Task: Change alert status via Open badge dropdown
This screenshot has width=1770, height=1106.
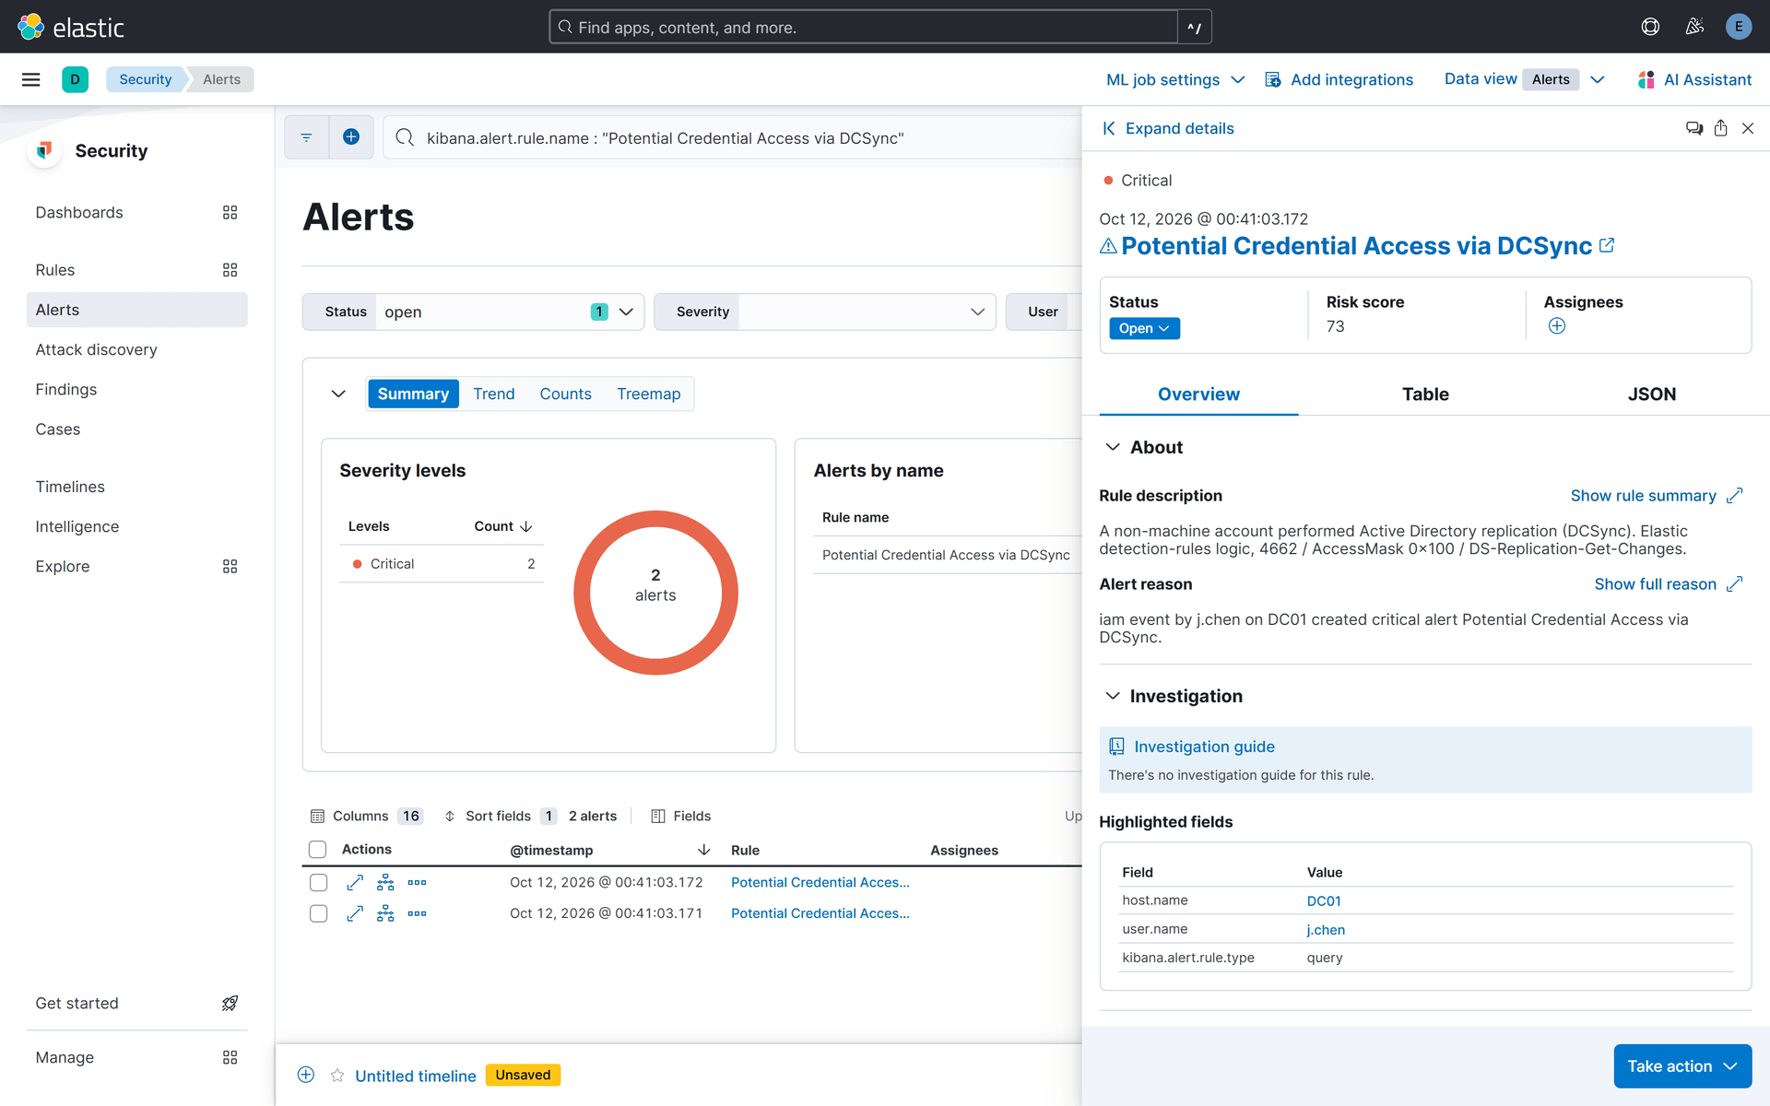Action: tap(1144, 328)
